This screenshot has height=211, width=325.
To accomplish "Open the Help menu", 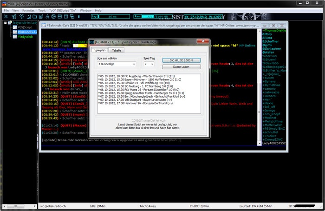I will 98,10.
